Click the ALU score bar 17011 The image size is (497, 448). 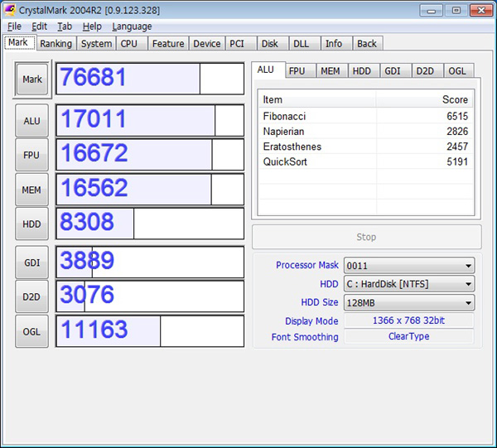coord(150,121)
